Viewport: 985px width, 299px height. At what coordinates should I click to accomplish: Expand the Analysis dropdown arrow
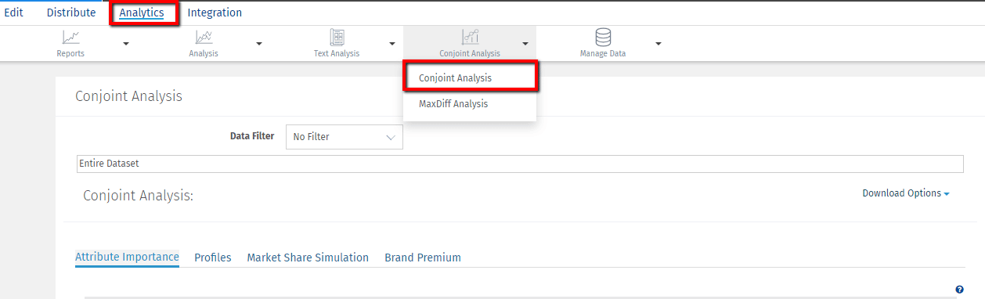(259, 44)
